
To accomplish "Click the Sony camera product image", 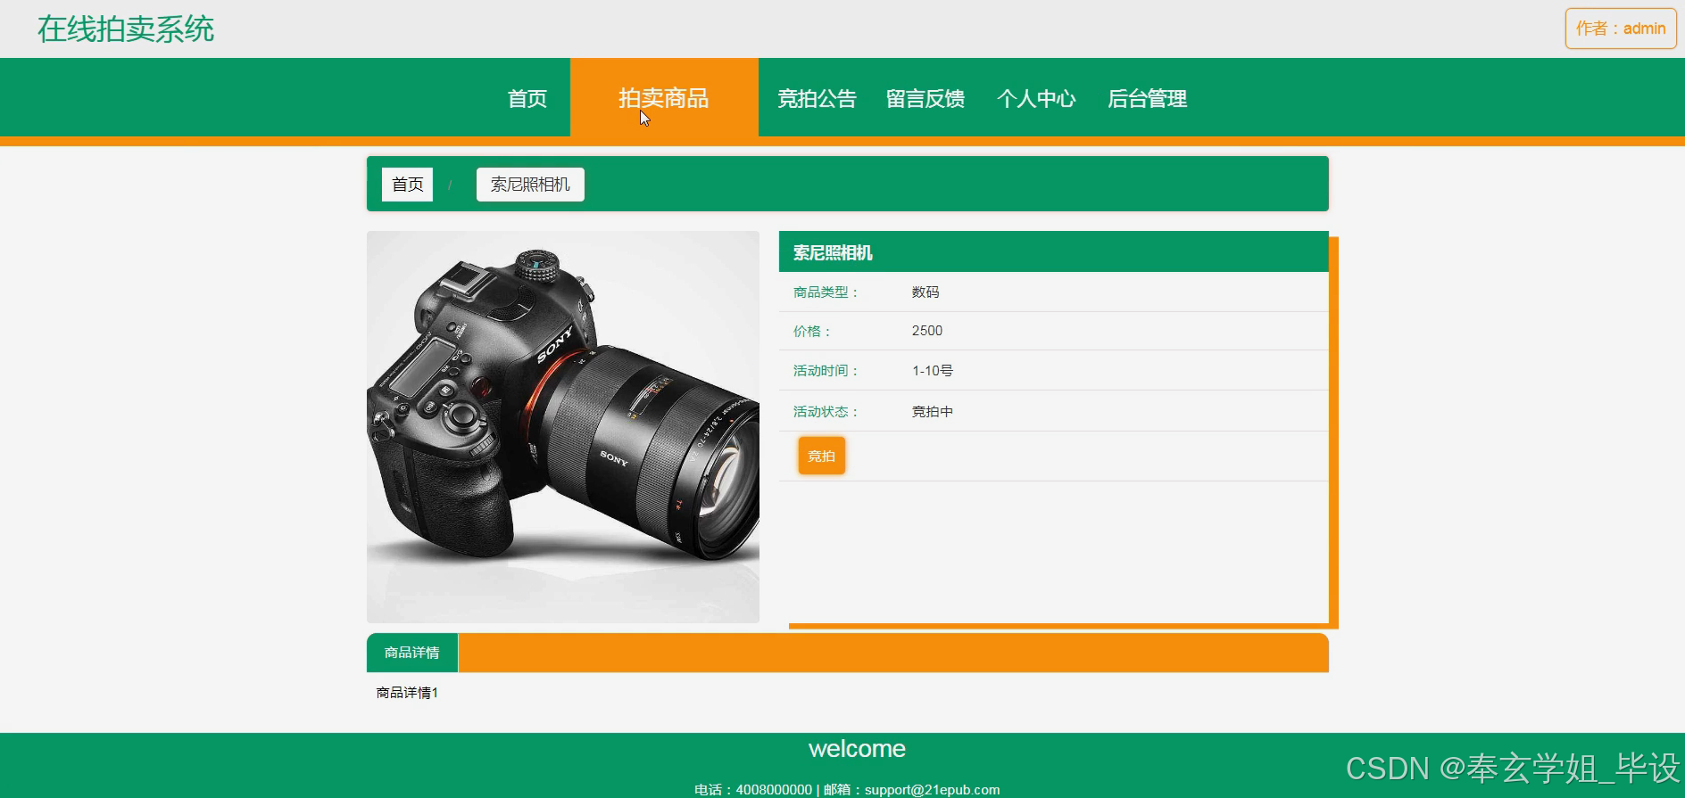I will click(x=563, y=427).
